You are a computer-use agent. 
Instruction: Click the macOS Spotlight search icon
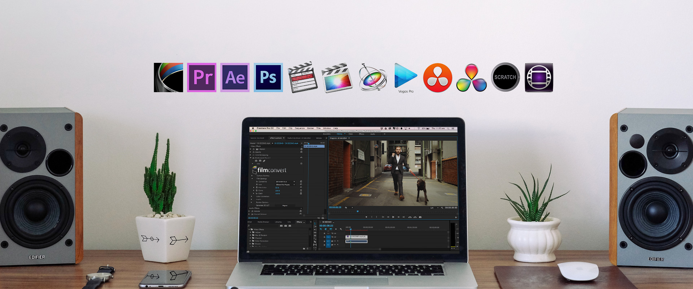click(448, 128)
